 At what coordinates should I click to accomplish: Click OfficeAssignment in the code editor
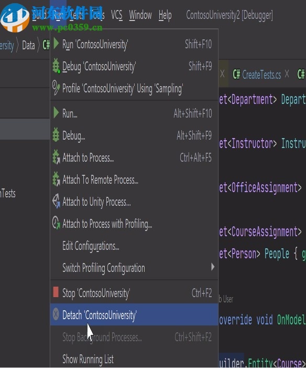click(x=264, y=188)
